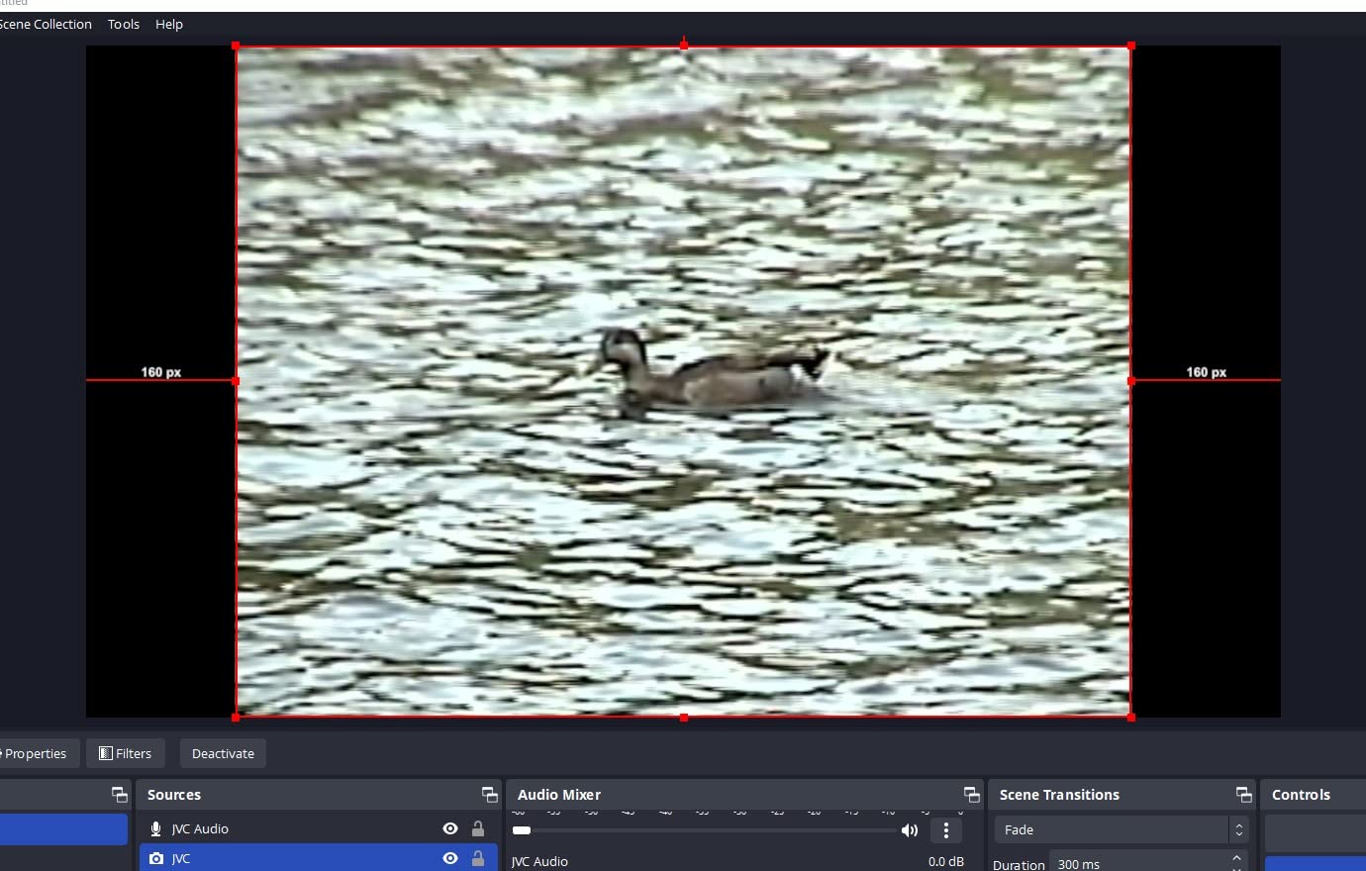Viewport: 1366px width, 871px height.
Task: Click the Deactivate button
Action: tap(223, 753)
